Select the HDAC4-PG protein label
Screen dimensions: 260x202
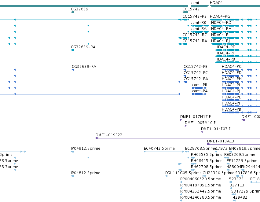(232, 67)
